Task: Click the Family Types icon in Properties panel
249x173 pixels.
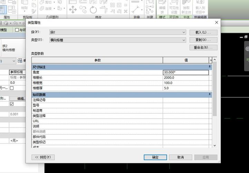Action: (x=12, y=10)
